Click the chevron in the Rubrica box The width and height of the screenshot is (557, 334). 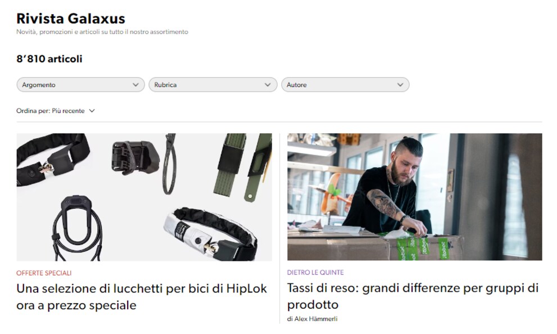(x=268, y=85)
